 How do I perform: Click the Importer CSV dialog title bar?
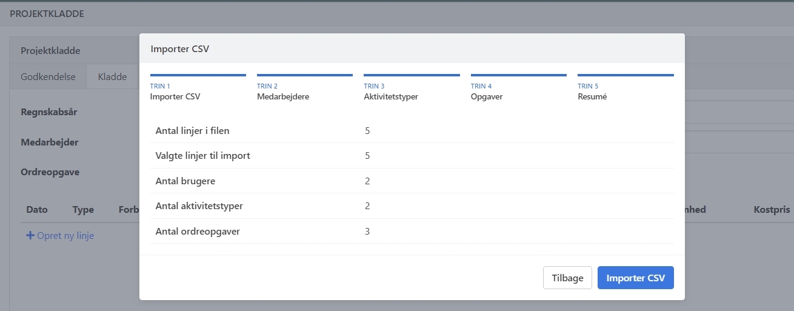(x=412, y=49)
